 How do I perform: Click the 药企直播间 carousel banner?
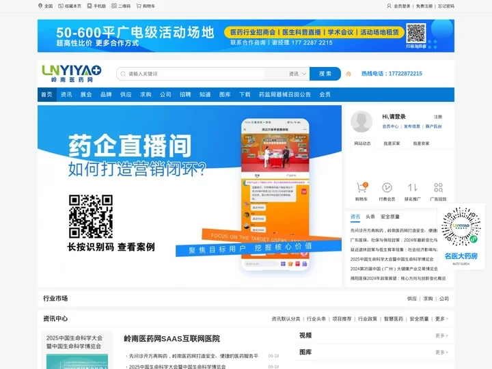click(189, 196)
